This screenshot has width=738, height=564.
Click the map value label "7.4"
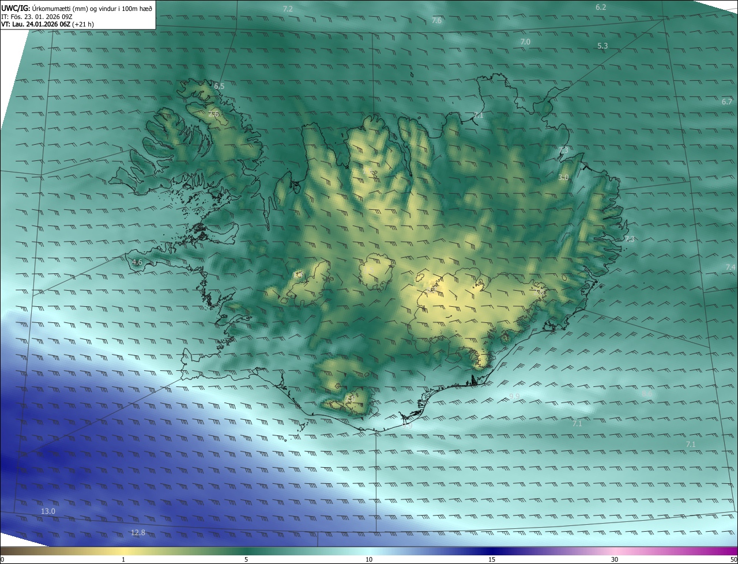(731, 267)
